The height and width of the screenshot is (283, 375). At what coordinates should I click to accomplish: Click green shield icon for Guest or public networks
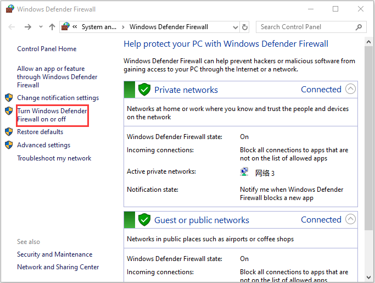144,220
